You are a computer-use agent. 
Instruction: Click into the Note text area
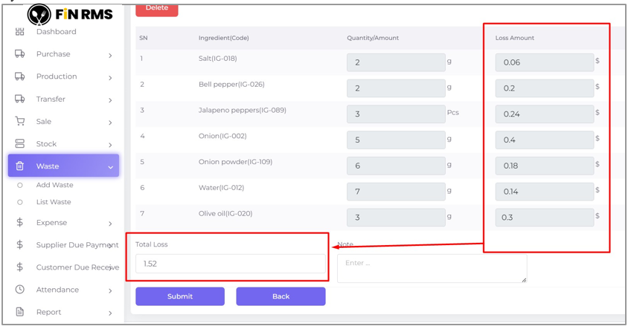tap(432, 268)
